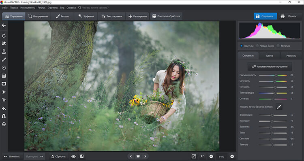Adjust the Сочность slider
The width and height of the screenshot is (304, 161).
click(273, 81)
